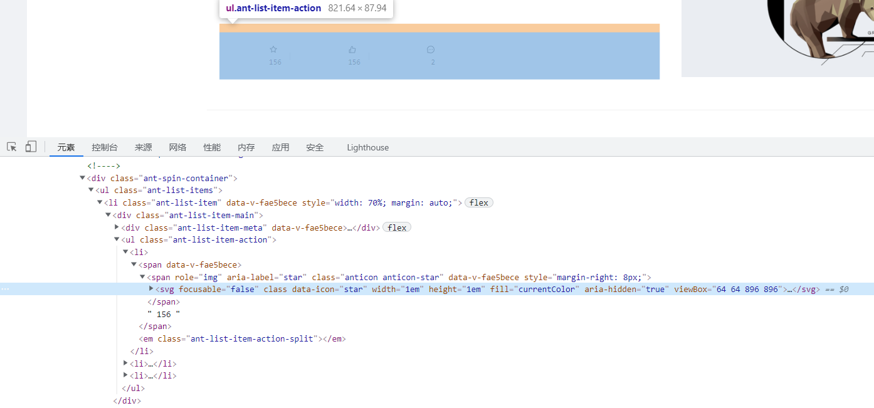Expand the collapsed ant-list-item-meta div node

[117, 228]
